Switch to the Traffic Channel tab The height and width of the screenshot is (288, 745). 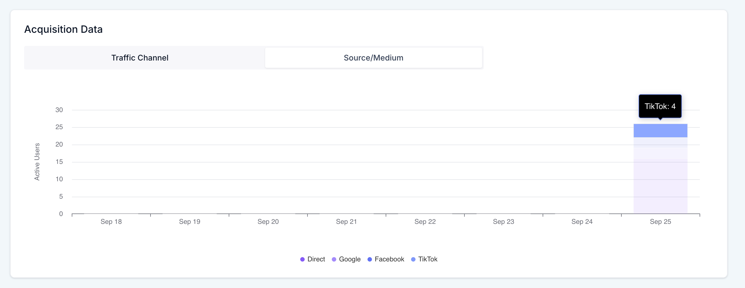(140, 58)
